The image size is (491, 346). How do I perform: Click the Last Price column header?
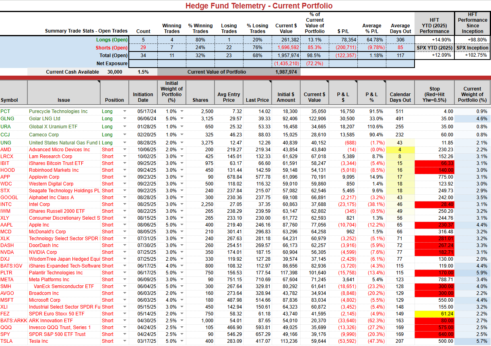tap(258, 93)
